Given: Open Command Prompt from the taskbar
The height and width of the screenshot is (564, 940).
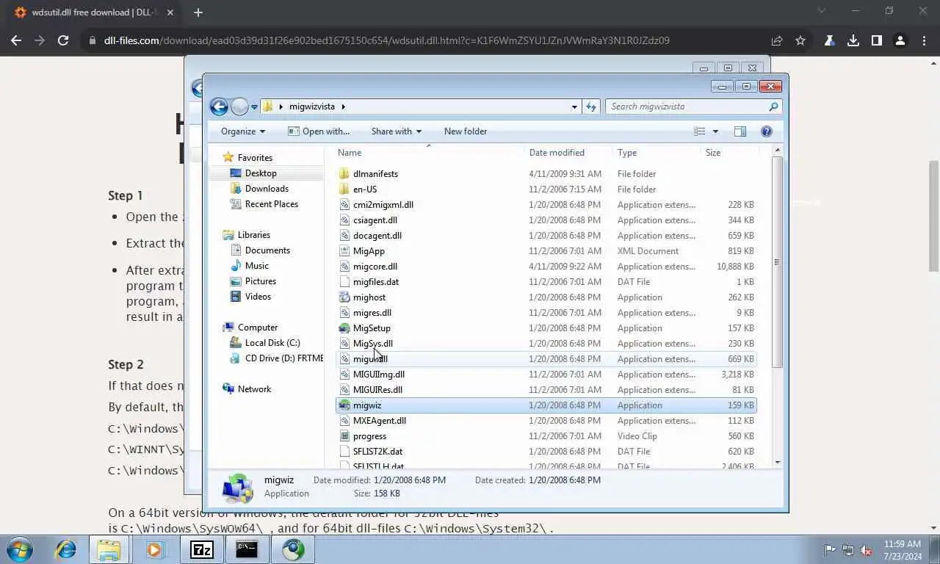Looking at the screenshot, I should click(x=247, y=549).
